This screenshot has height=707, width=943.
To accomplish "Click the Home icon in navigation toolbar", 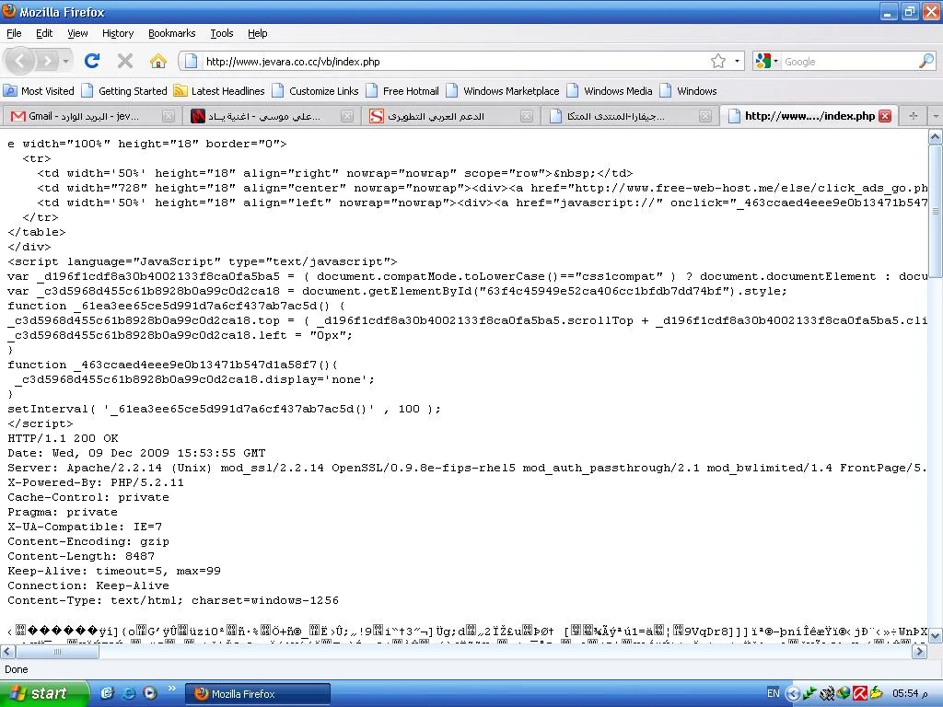I will [x=158, y=62].
